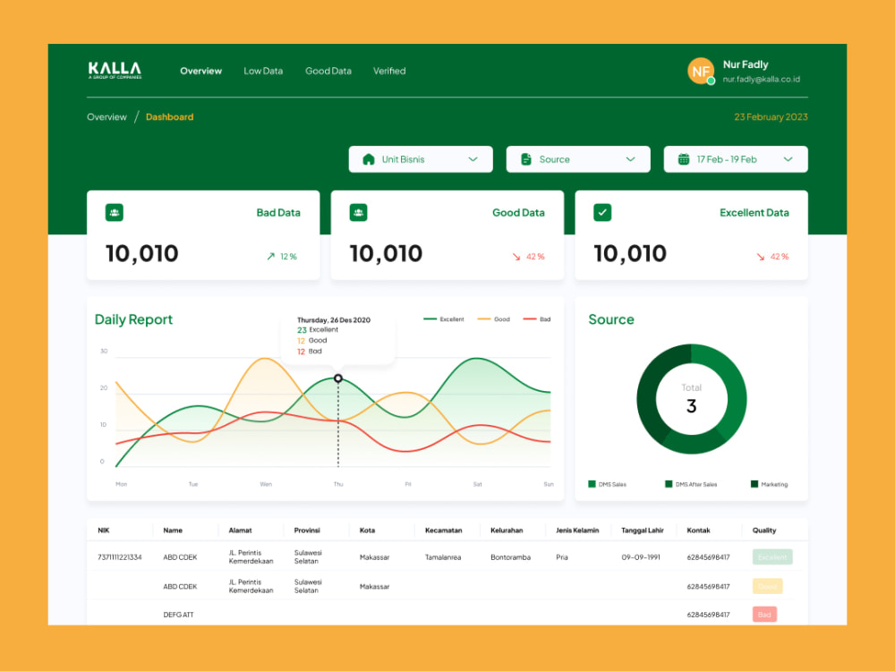Click the Bontoramba cell

pos(510,556)
